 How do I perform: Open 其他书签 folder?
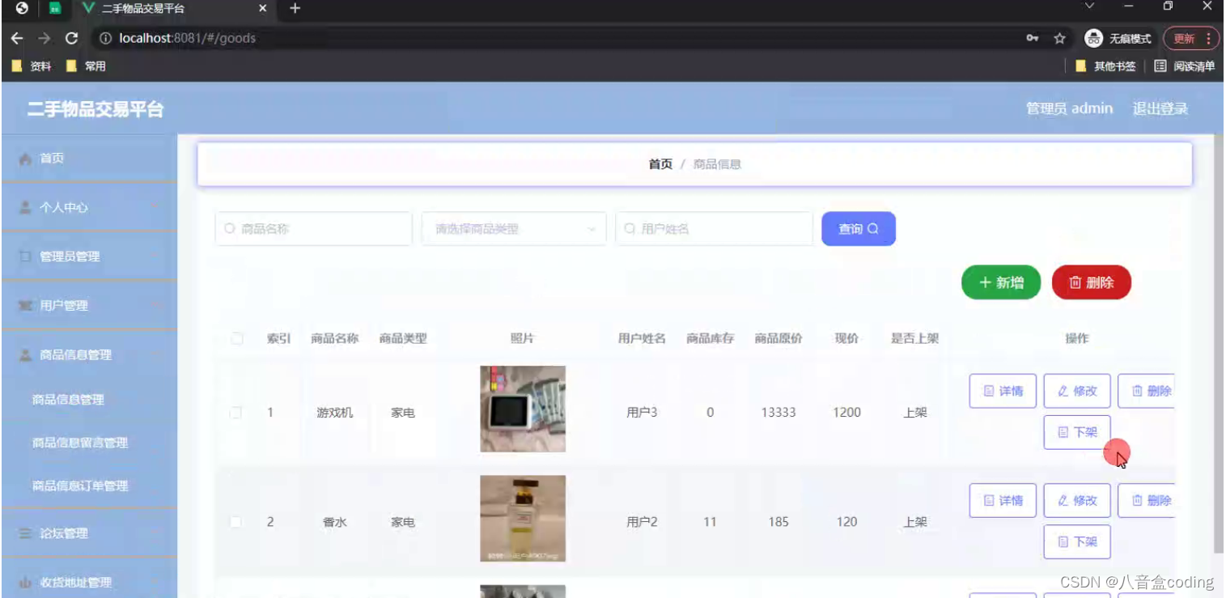tap(1105, 66)
